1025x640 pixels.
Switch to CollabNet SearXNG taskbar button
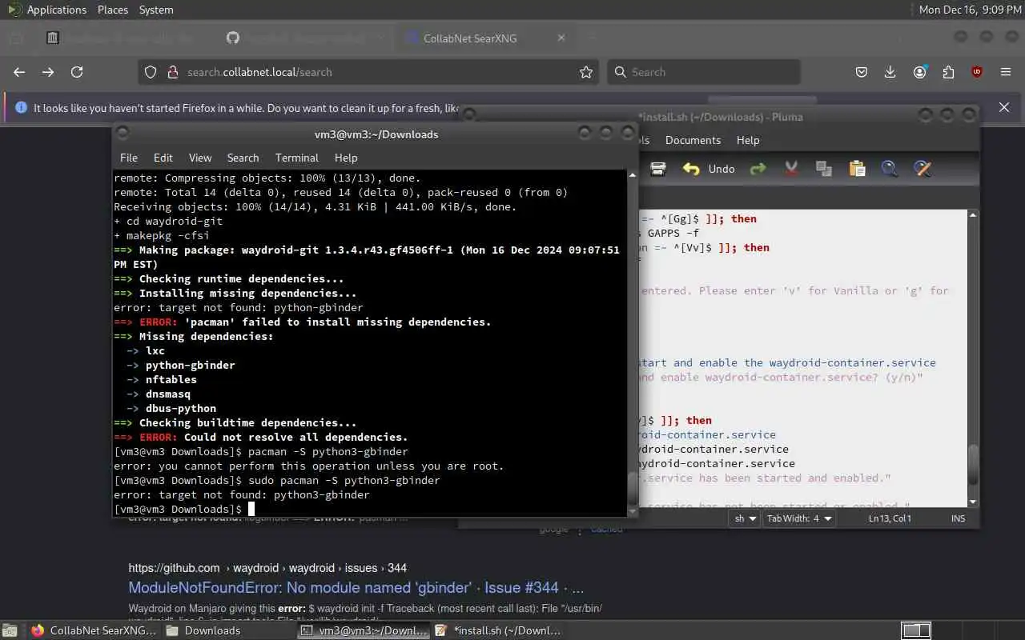coord(94,630)
